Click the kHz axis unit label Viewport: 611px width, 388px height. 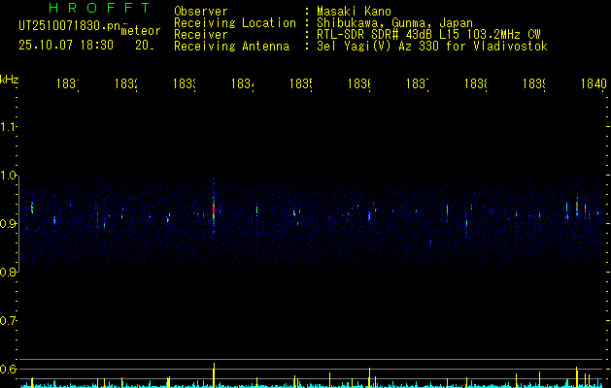click(x=10, y=79)
